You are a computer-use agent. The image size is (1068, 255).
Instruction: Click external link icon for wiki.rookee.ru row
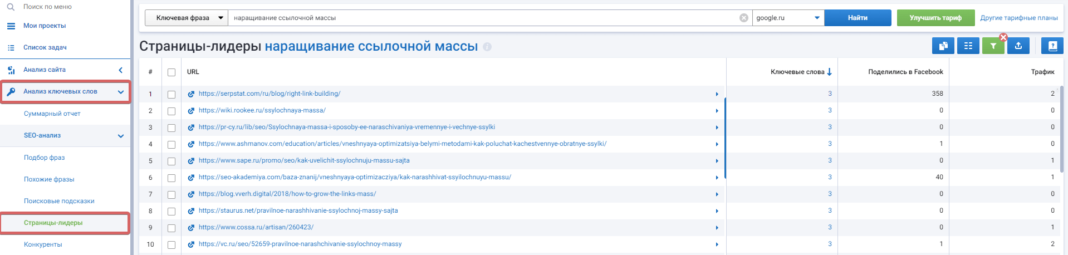(191, 111)
